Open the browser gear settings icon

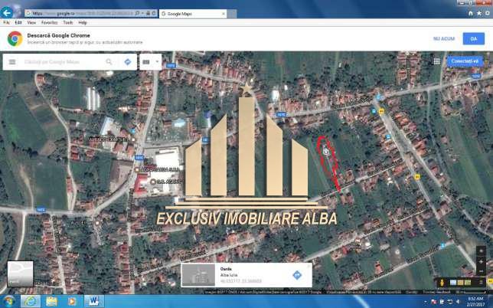point(488,13)
